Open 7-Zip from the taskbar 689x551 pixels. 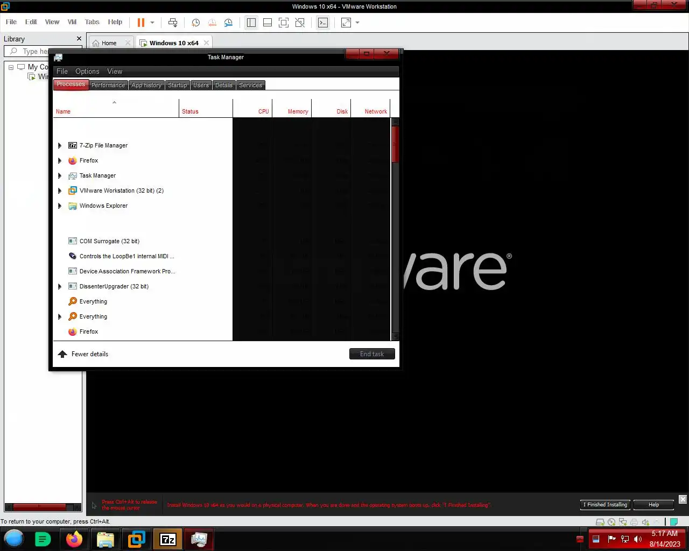click(x=168, y=539)
